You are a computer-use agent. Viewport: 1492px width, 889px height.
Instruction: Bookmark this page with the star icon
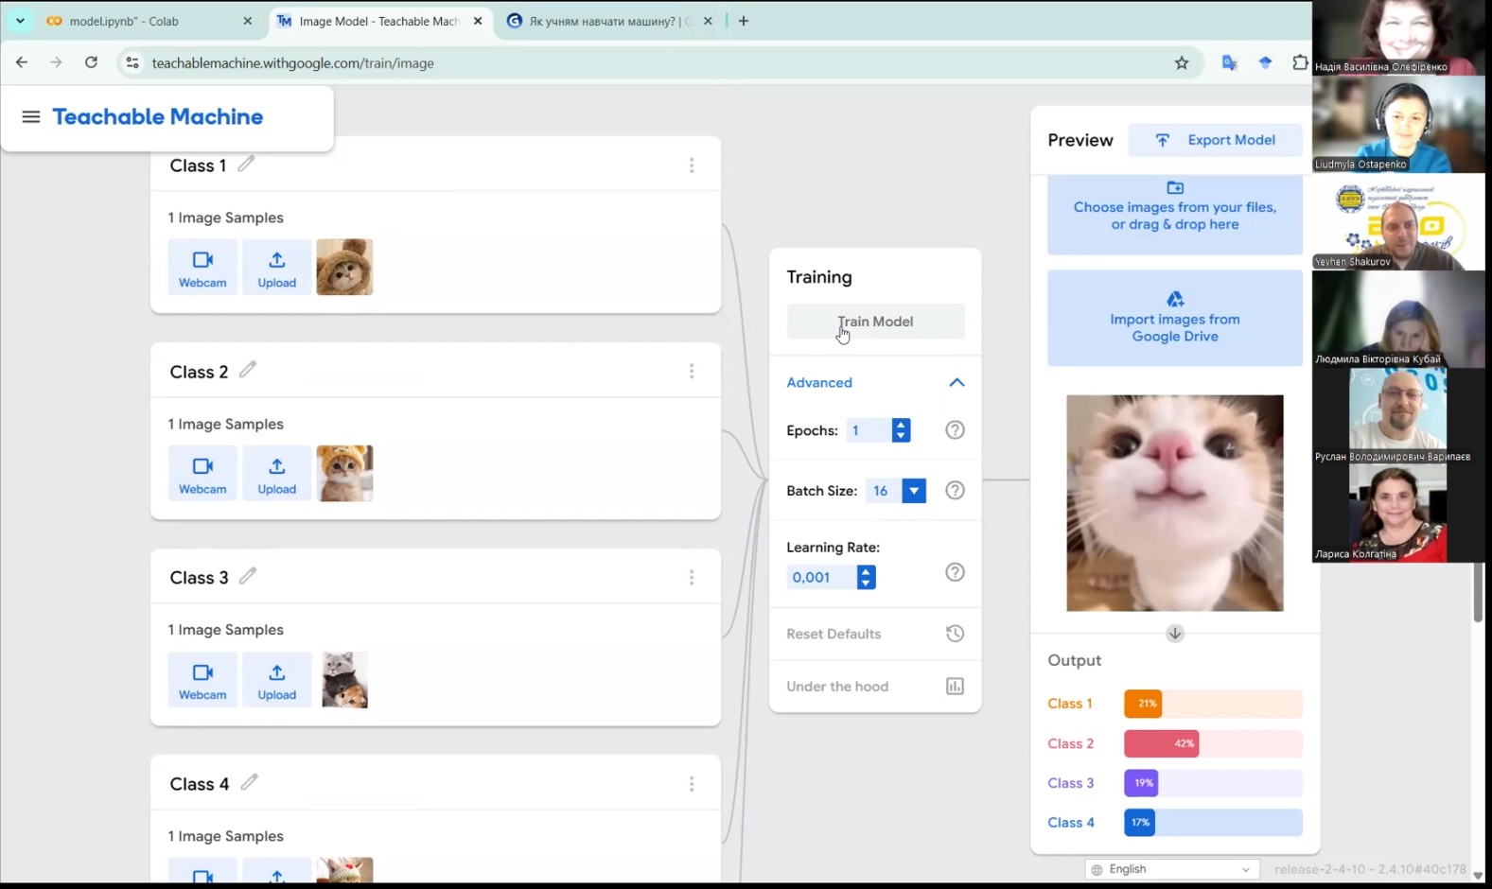tap(1182, 63)
